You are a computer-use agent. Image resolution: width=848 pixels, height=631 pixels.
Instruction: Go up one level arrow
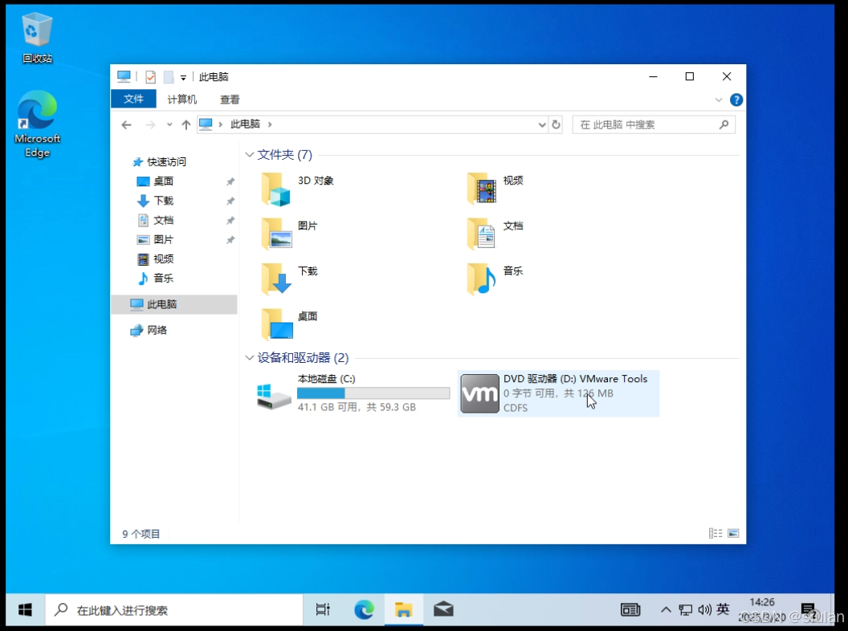click(186, 125)
